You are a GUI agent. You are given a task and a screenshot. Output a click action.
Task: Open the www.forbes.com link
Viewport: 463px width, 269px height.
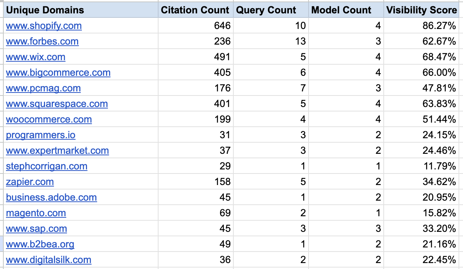tap(42, 41)
